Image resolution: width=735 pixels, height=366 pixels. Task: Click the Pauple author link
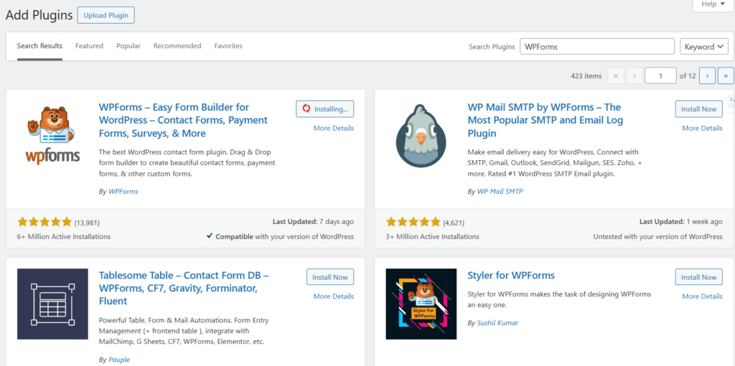pos(119,360)
